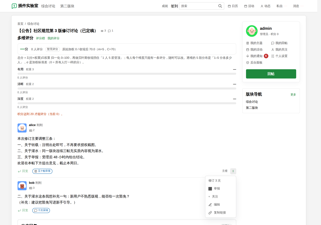The image size is (321, 225).
Task: Click alice's username
Action: point(32,125)
